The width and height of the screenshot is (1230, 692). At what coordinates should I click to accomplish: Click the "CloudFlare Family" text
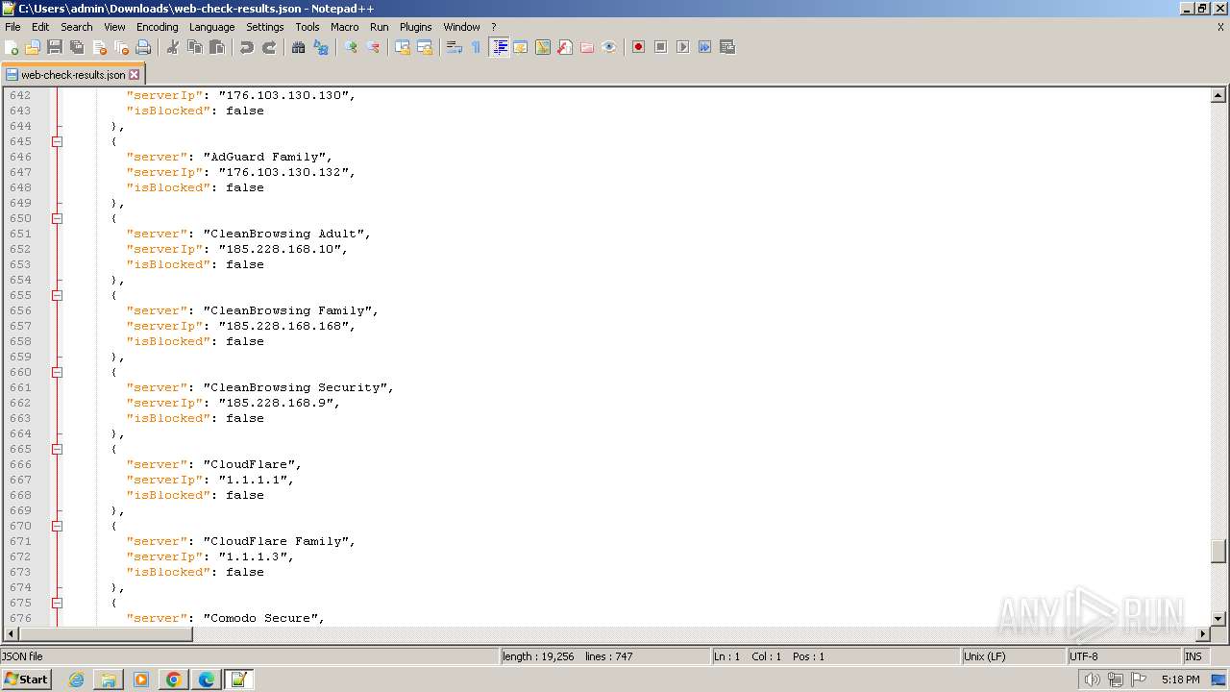279,541
